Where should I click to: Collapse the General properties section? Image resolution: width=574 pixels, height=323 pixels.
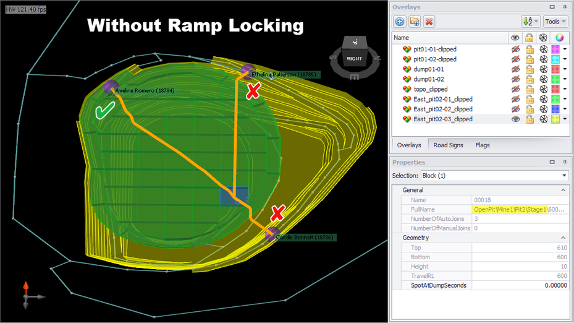[563, 190]
